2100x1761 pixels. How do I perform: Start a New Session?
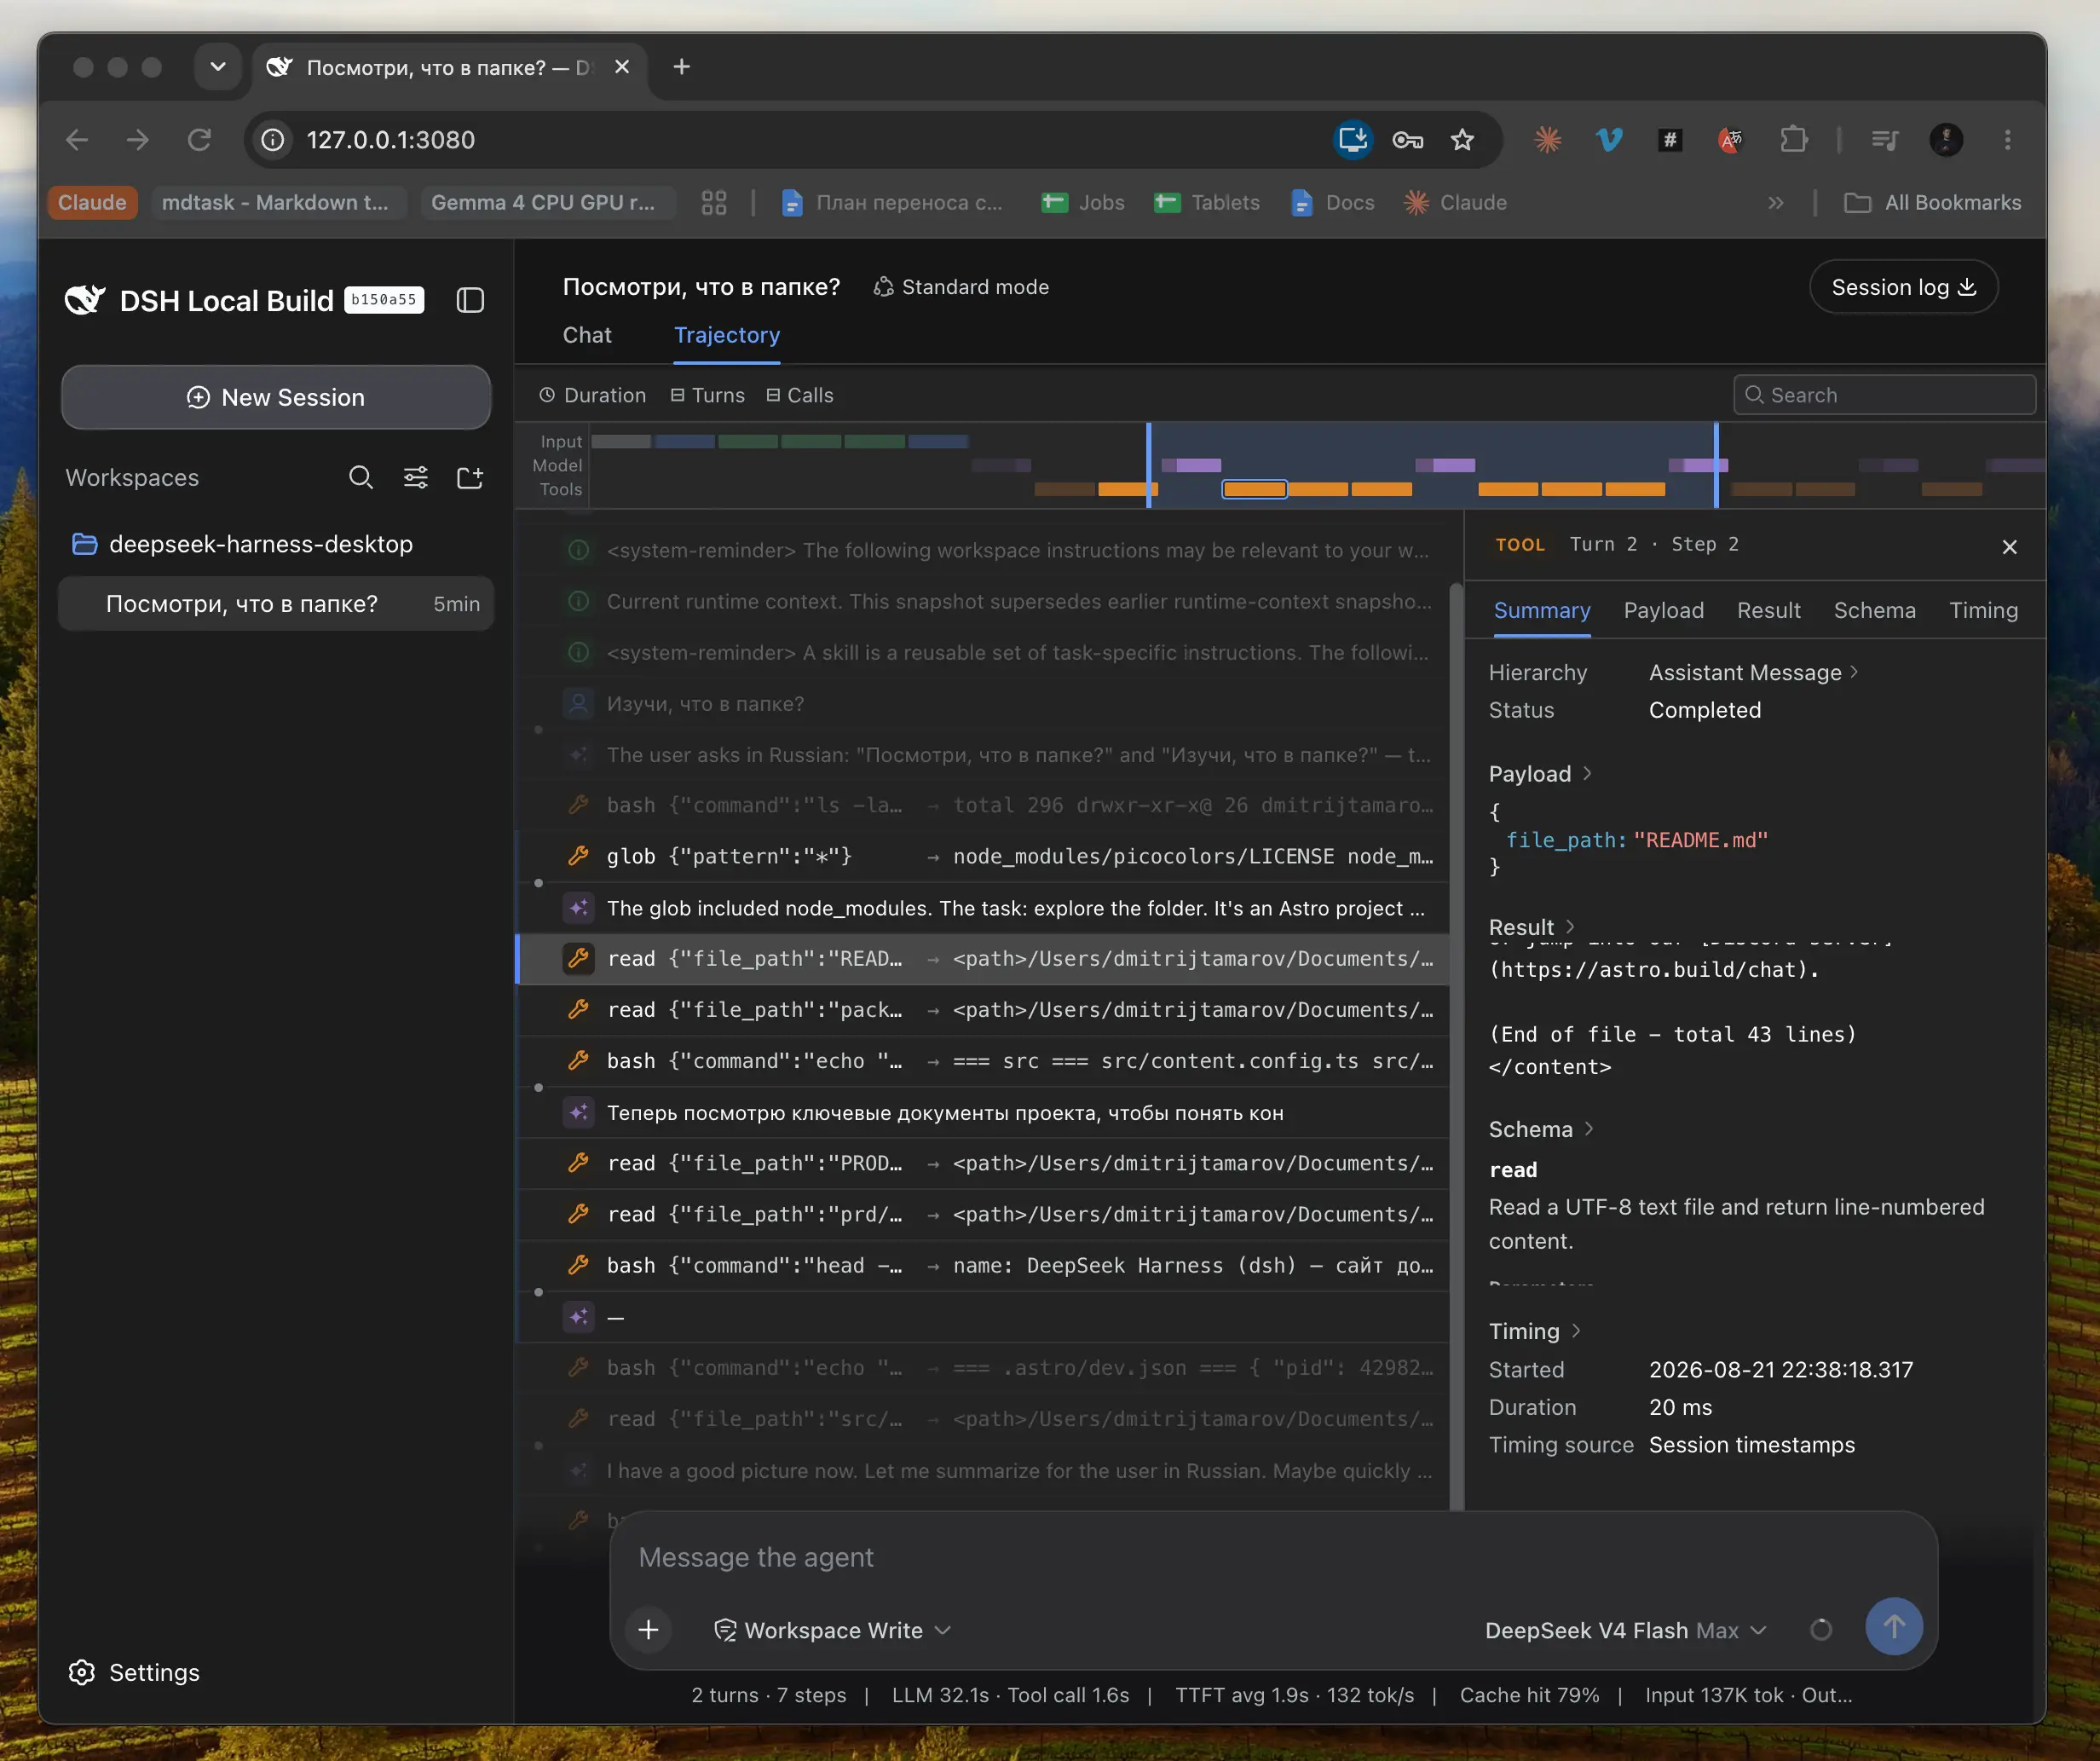[276, 398]
